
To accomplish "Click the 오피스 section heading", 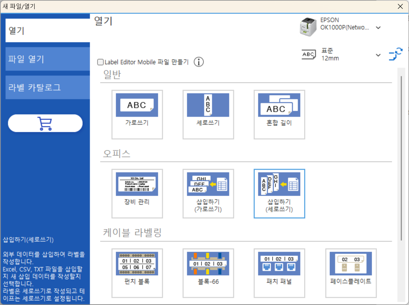I will [x=117, y=154].
